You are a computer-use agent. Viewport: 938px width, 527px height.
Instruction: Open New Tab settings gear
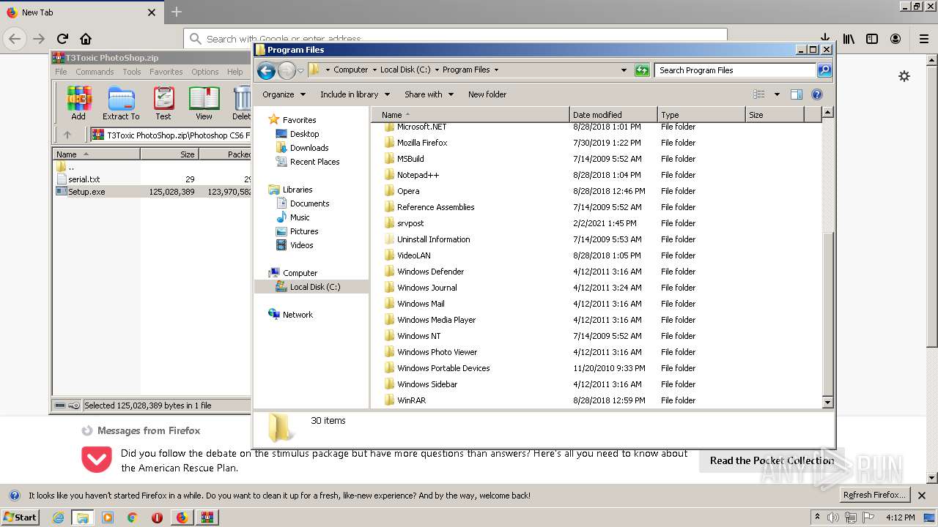tap(904, 76)
